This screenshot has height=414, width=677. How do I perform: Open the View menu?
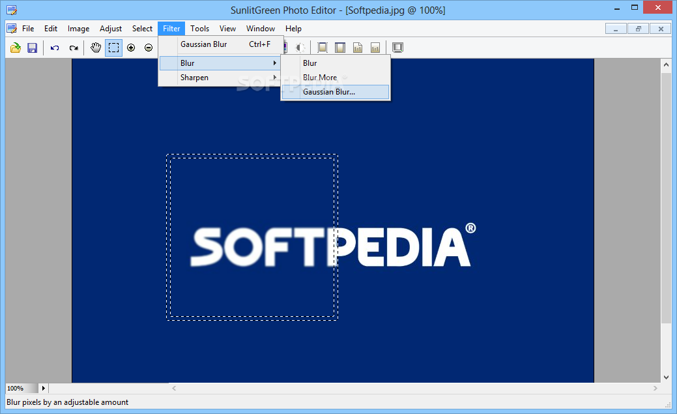tap(227, 29)
